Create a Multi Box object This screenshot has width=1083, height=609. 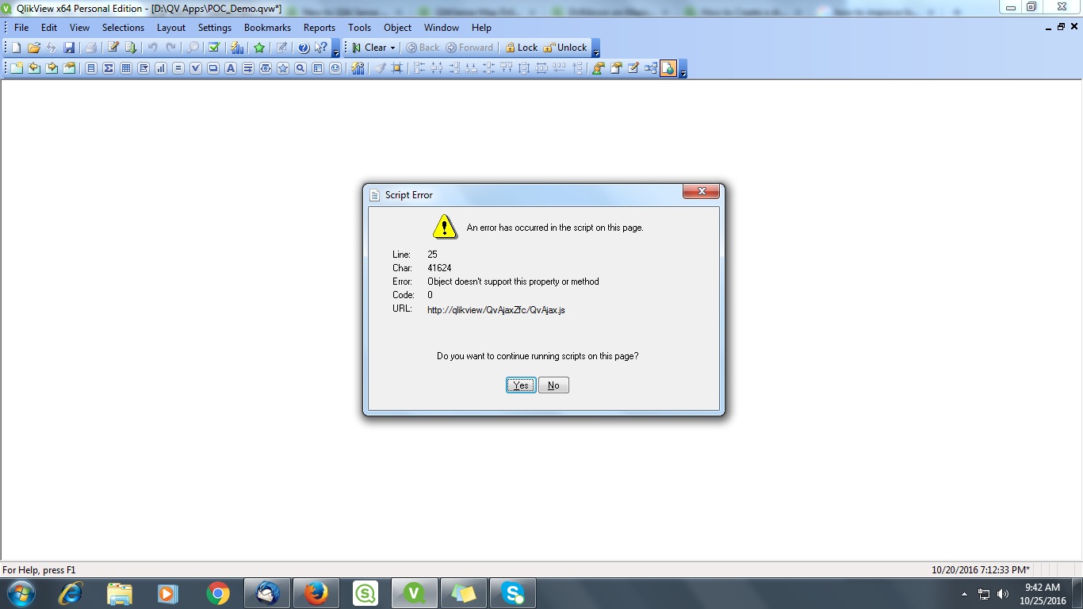point(144,68)
